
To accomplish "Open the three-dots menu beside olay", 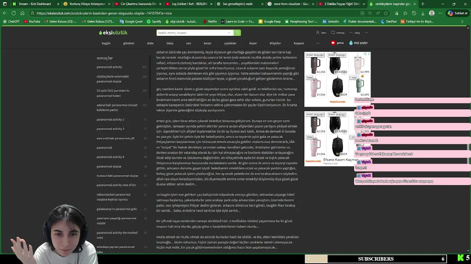I will pos(366,33).
